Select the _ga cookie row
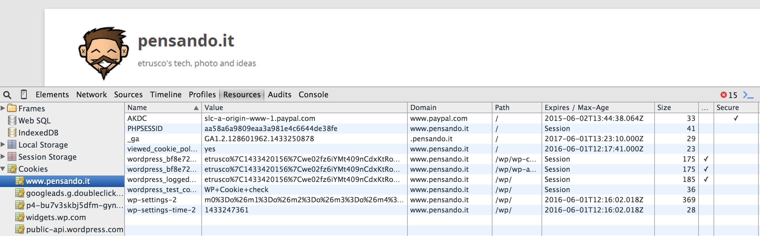760x236 pixels. point(442,139)
